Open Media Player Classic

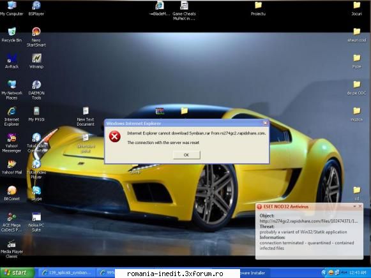point(11,249)
